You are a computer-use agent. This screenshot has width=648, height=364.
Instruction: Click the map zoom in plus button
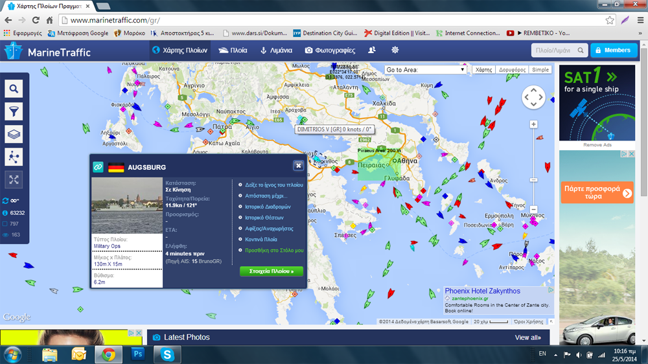coord(533,124)
